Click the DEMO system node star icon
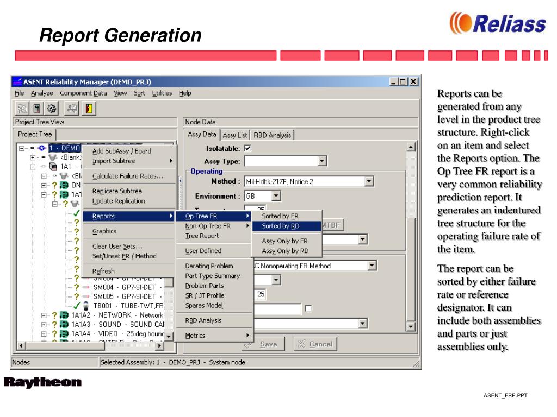This screenshot has width=557, height=417. pyautogui.click(x=42, y=148)
